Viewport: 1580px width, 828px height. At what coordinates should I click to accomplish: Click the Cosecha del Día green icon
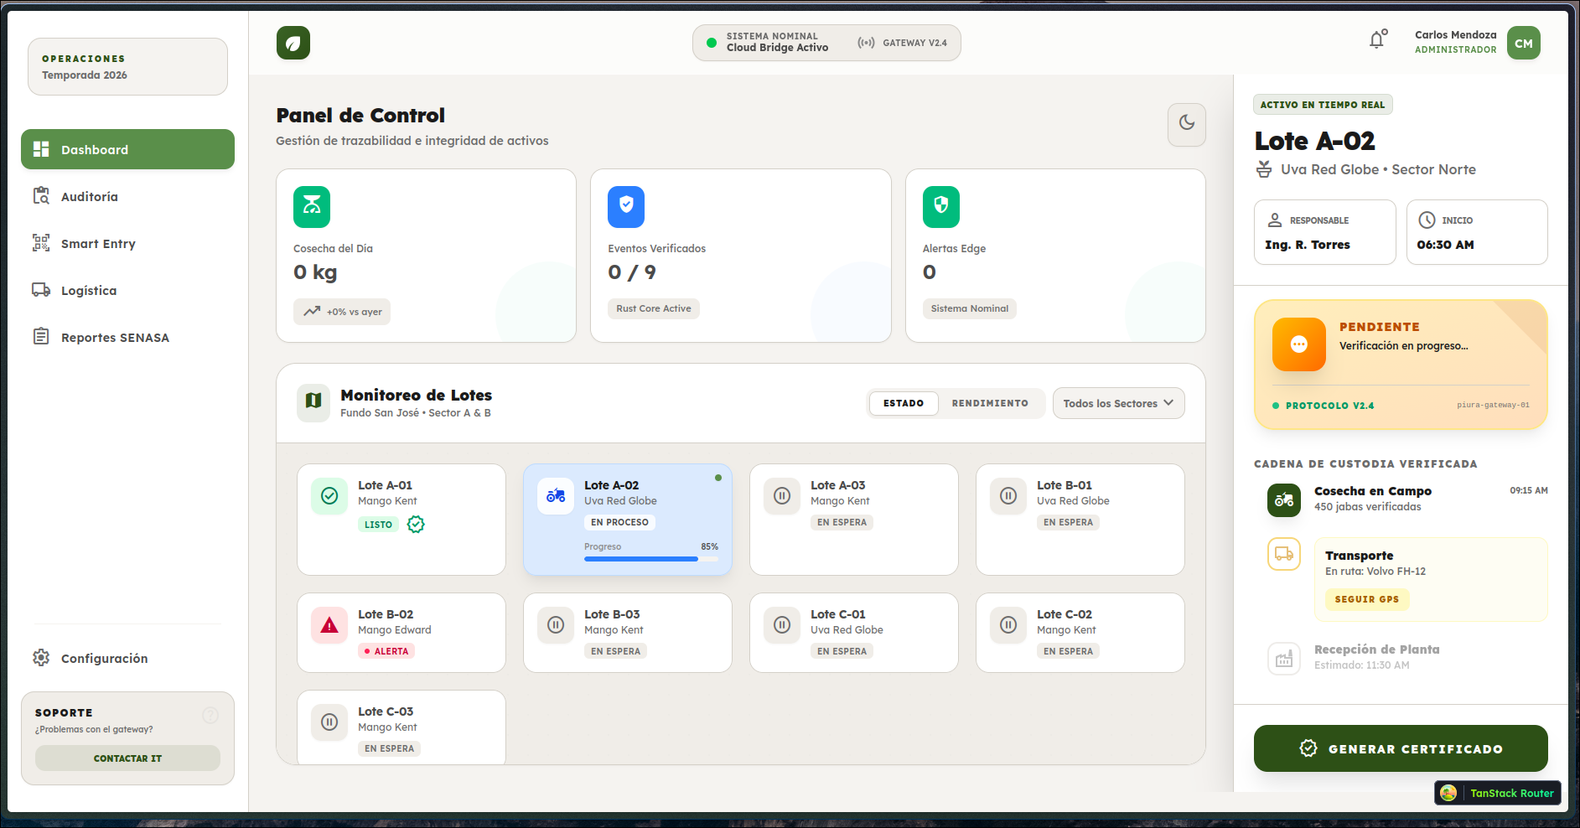[312, 207]
